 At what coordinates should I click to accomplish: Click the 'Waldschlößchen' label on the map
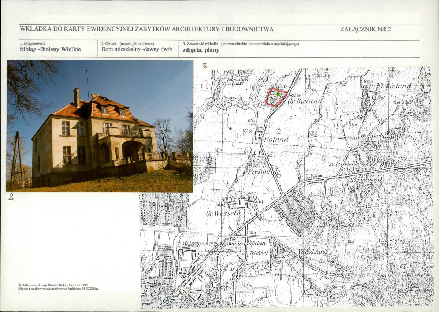point(246,244)
